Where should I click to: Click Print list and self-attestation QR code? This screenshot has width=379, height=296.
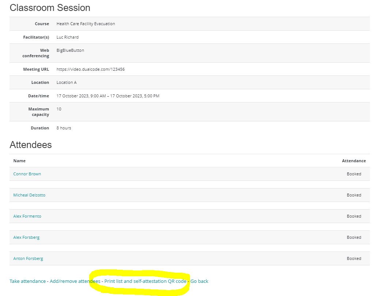point(145,281)
